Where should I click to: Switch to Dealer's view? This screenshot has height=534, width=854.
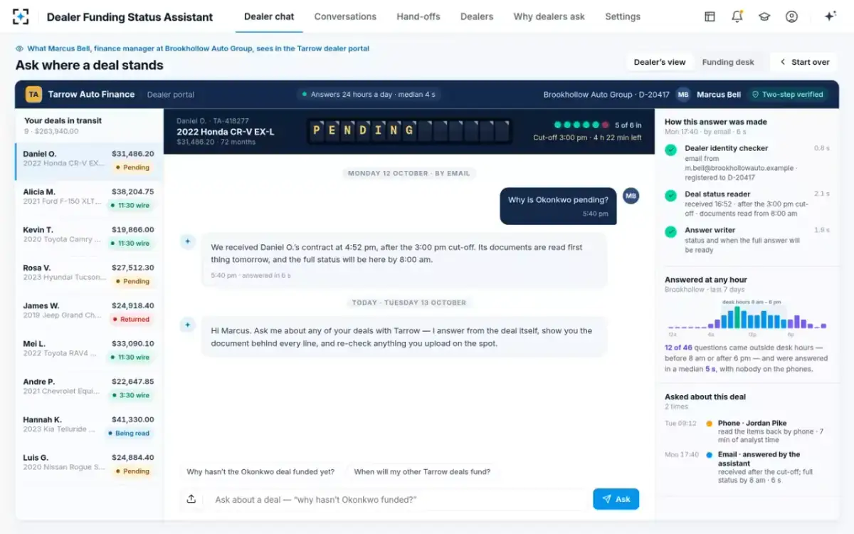tap(660, 62)
